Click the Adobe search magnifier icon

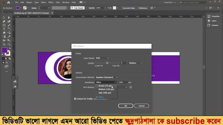pos(181,2)
